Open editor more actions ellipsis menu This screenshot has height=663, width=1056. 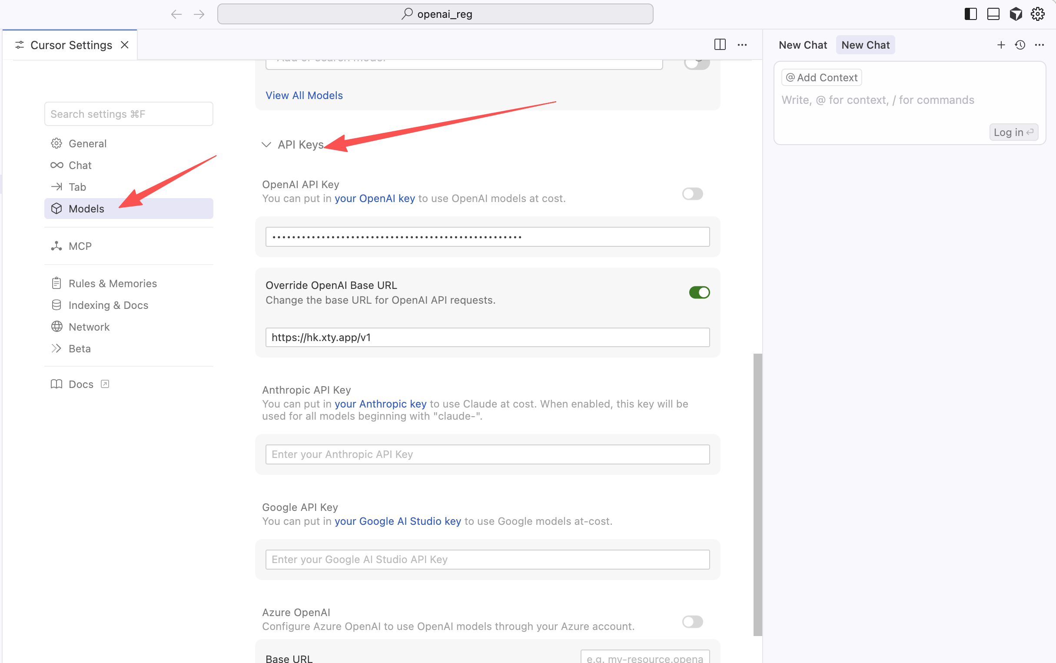pyautogui.click(x=742, y=45)
